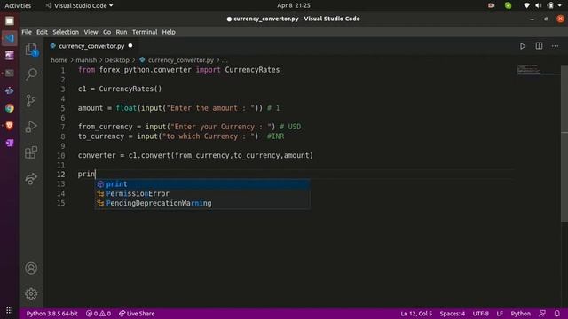Click errors and warnings count in status bar

(x=99, y=313)
